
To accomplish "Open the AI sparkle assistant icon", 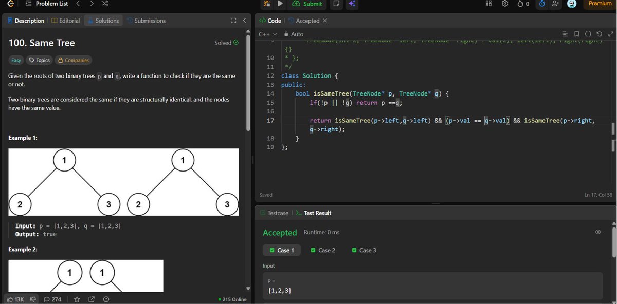I will pos(352,4).
